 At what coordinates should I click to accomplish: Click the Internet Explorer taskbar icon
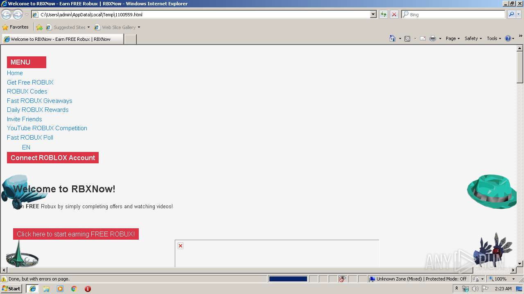(32, 289)
